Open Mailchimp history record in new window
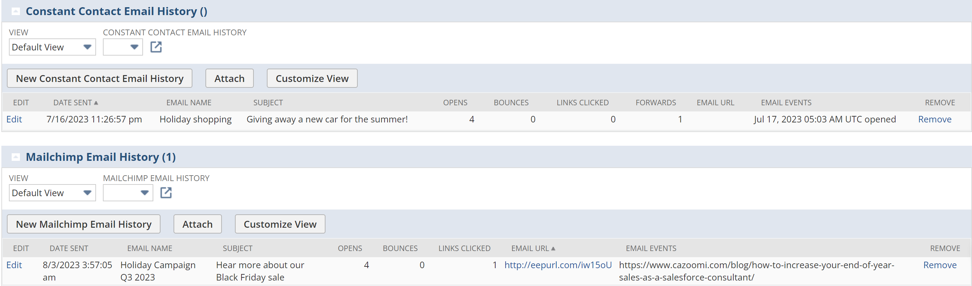Image resolution: width=972 pixels, height=286 pixels. pyautogui.click(x=166, y=193)
